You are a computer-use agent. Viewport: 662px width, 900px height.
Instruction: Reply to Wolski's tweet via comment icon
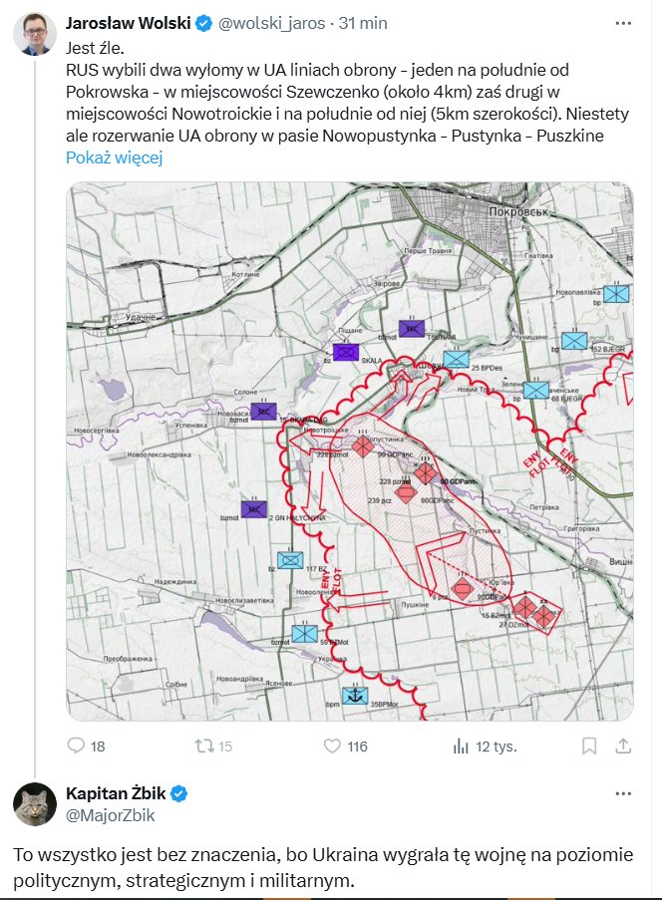[x=76, y=746]
